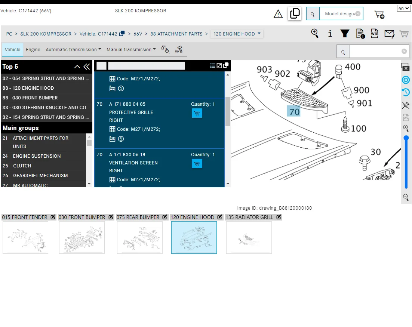Open the 135 RADIATOR GRILL thumbnail
Screen dimensions: 412x327
tap(249, 237)
